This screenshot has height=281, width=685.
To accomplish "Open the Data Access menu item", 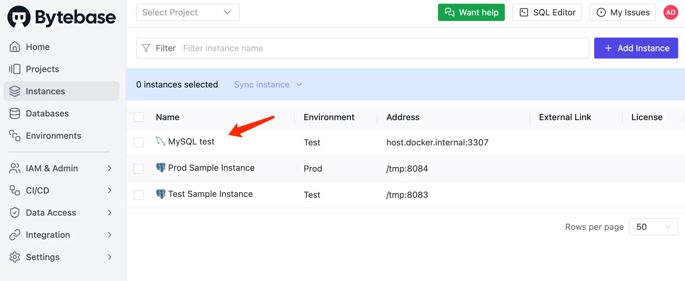I will coord(62,213).
